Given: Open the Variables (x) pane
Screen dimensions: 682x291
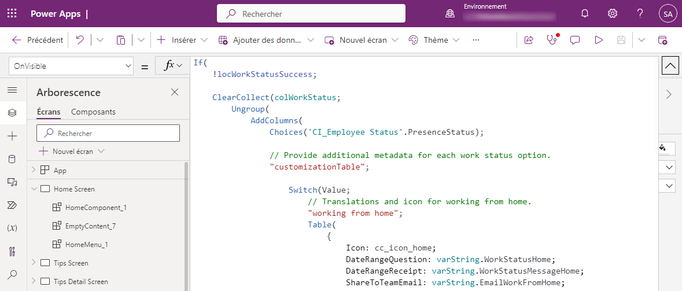Looking at the screenshot, I should [12, 229].
